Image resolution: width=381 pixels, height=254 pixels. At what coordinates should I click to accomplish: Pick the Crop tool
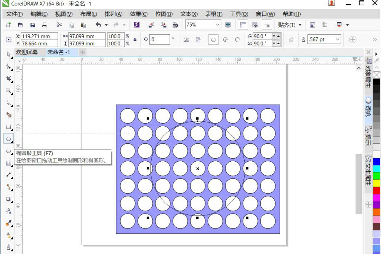(x=8, y=79)
